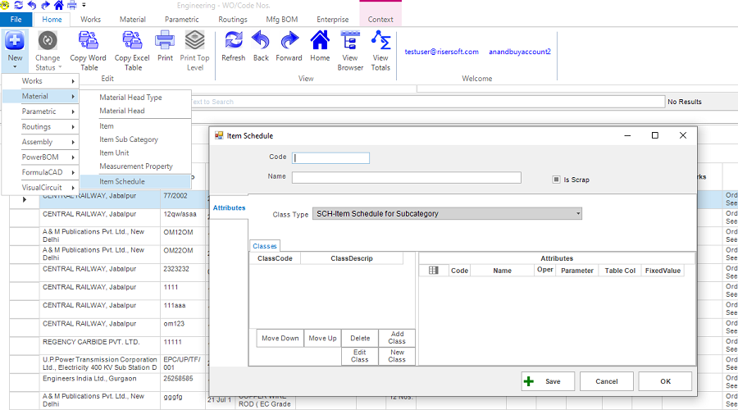Go to Home view icon
This screenshot has height=410, width=738.
320,41
